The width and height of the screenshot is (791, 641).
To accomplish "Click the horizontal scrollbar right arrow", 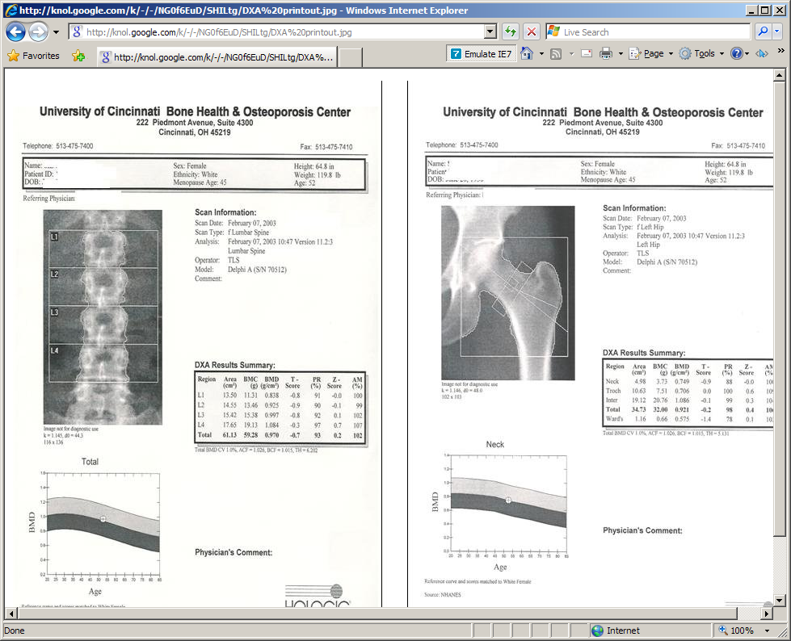I will [767, 614].
